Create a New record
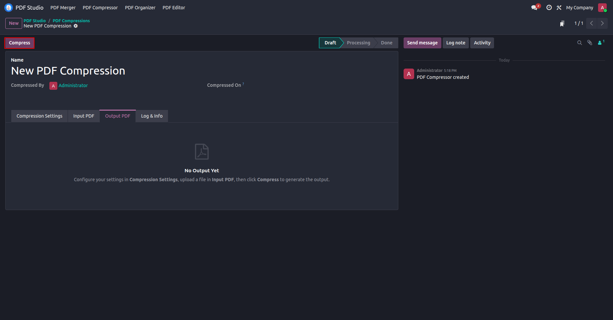The height and width of the screenshot is (320, 613). [x=14, y=24]
